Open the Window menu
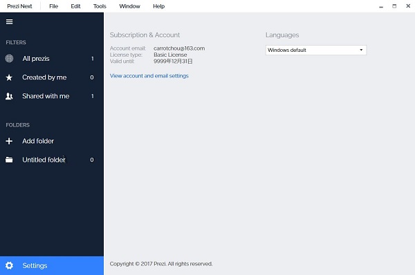Image resolution: width=415 pixels, height=275 pixels. click(129, 6)
